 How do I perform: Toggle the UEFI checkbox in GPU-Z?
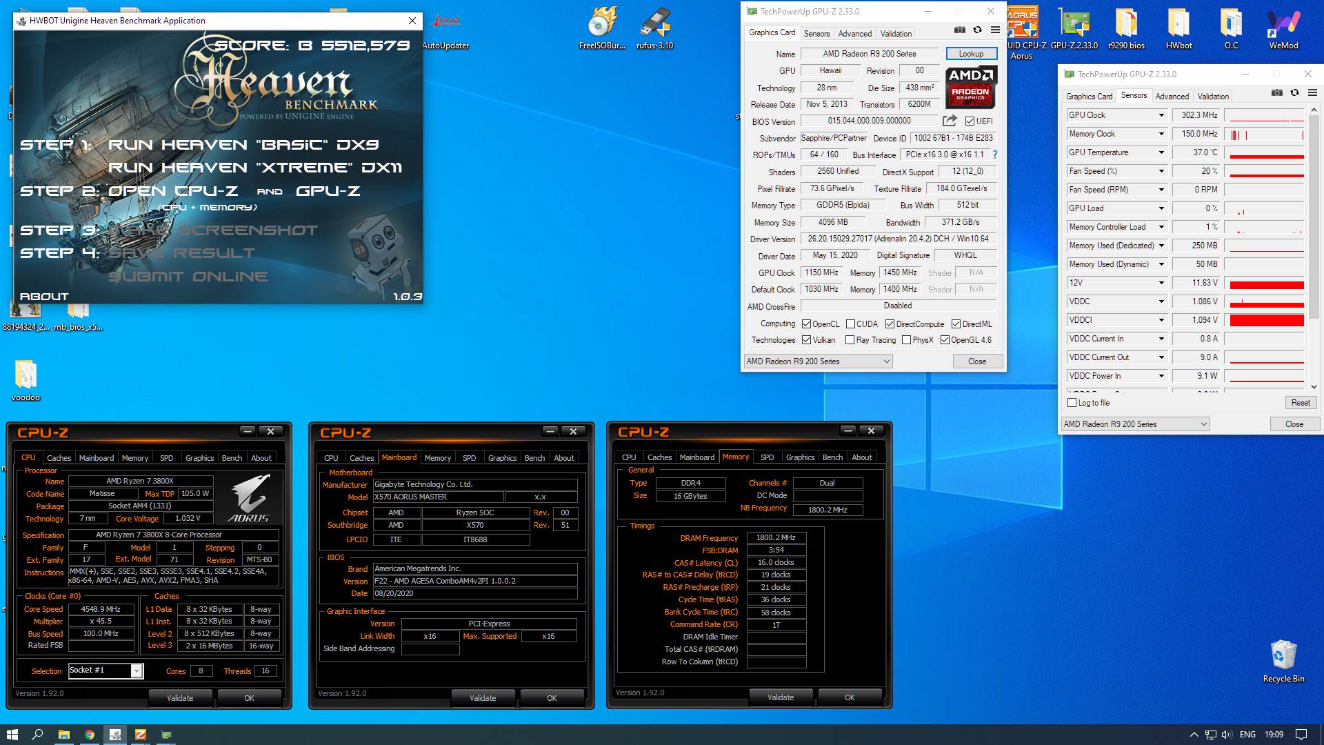[970, 121]
